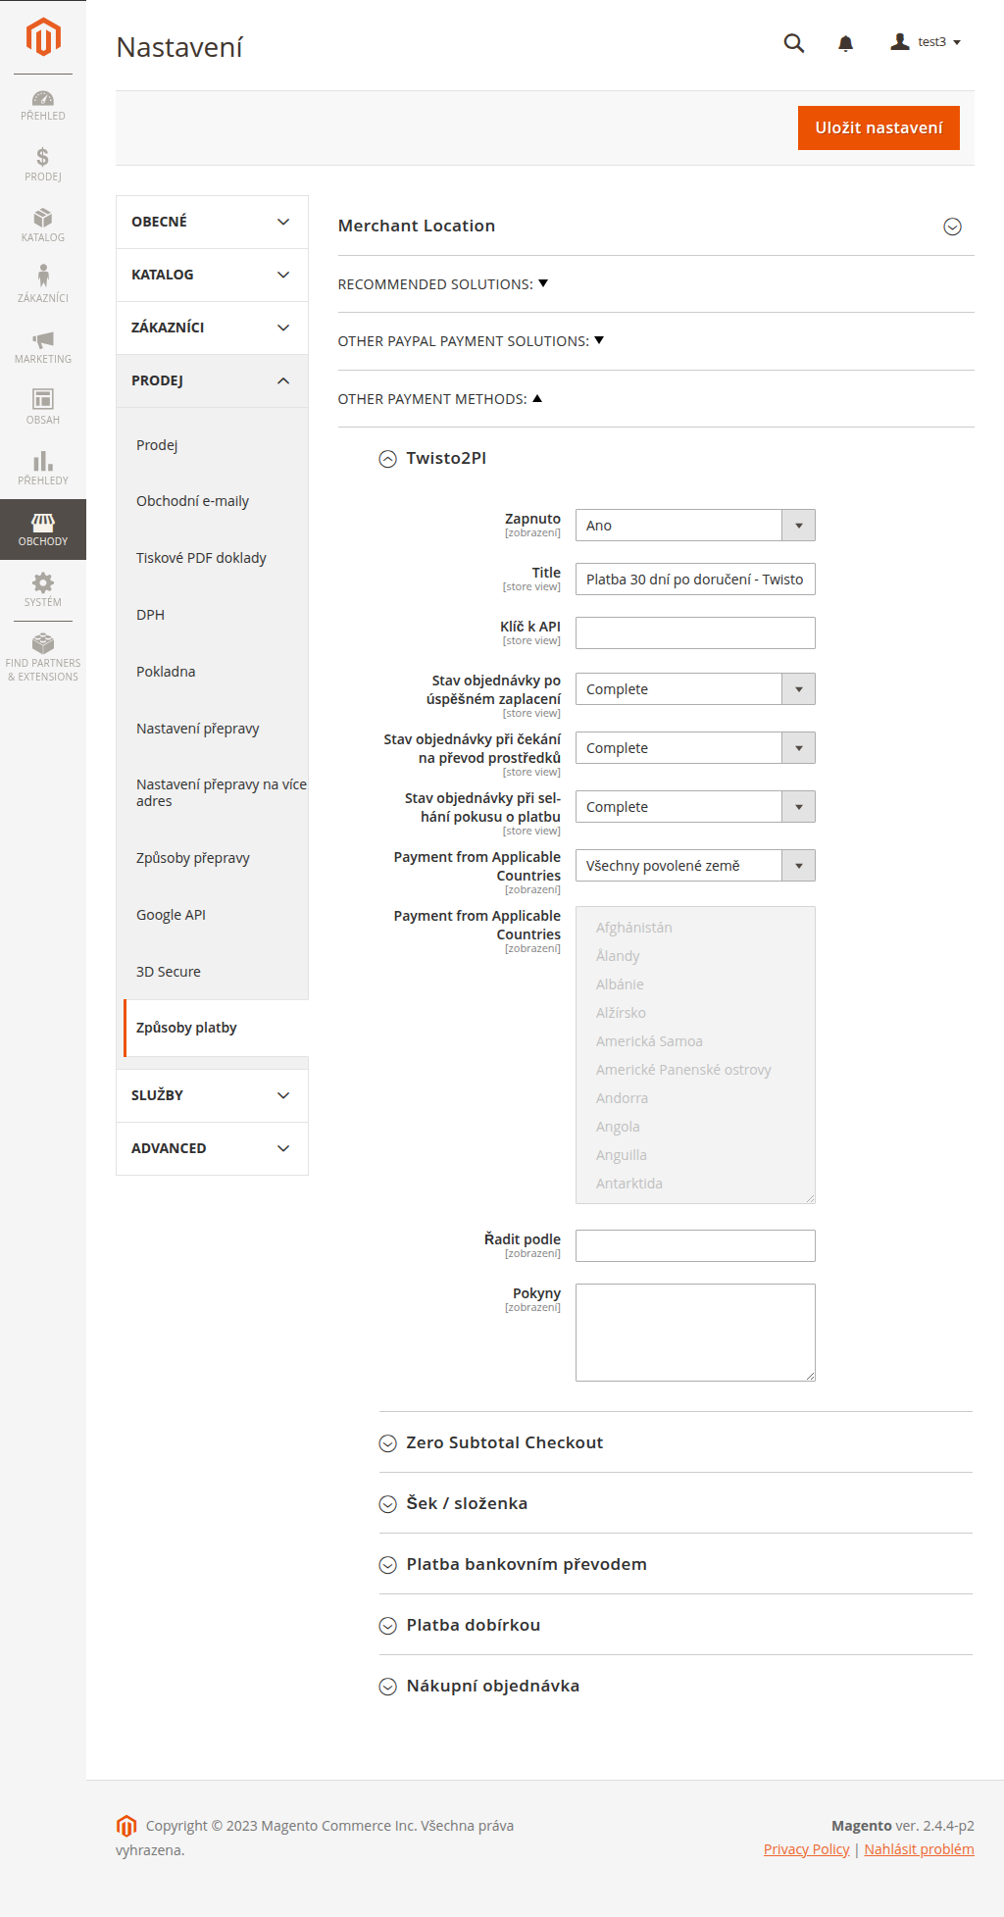Open the Zapnuto dropdown
The height and width of the screenshot is (1917, 1004).
pyautogui.click(x=694, y=526)
